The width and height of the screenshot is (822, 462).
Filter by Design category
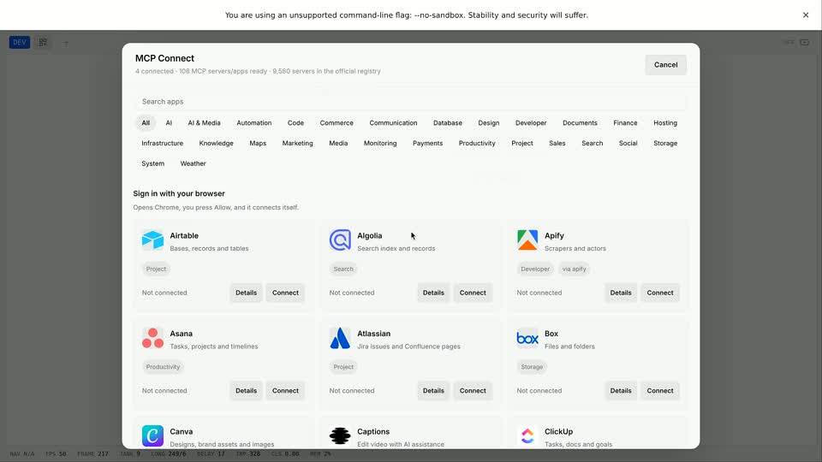tap(489, 123)
